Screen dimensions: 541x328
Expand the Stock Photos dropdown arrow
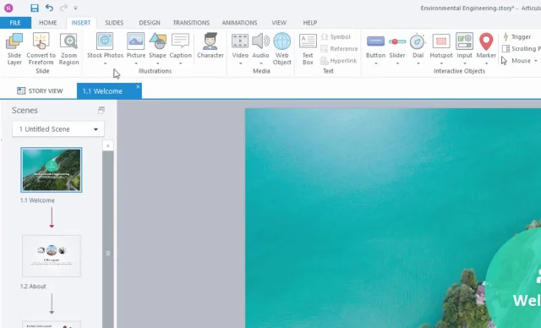(105, 63)
